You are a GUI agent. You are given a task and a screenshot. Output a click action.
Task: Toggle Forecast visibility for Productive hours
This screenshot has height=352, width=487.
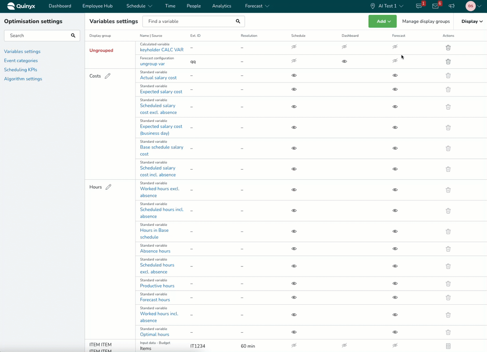pos(395,283)
